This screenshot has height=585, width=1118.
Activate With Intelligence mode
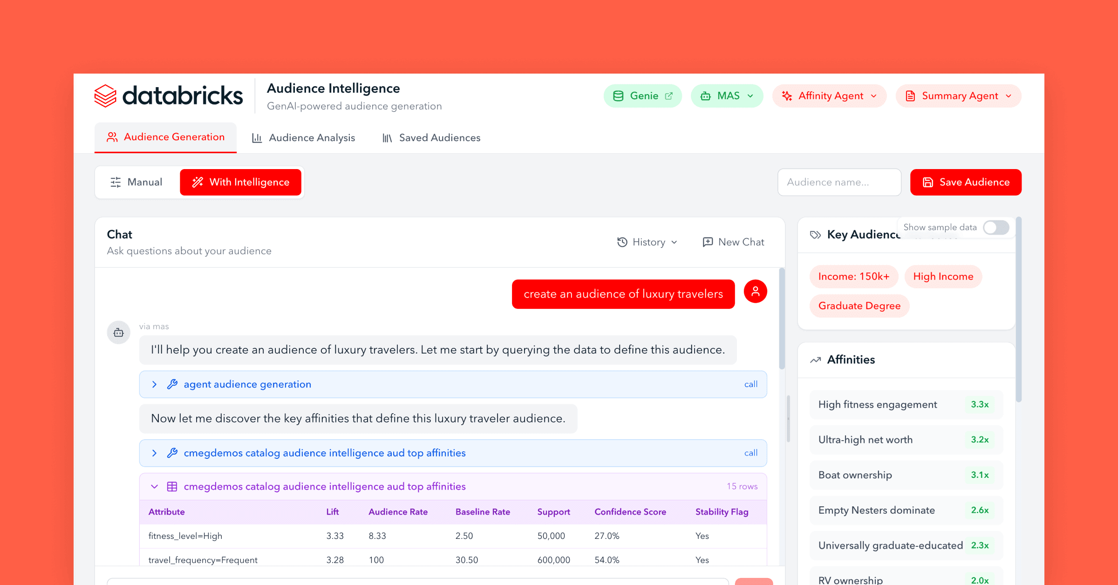tap(241, 182)
